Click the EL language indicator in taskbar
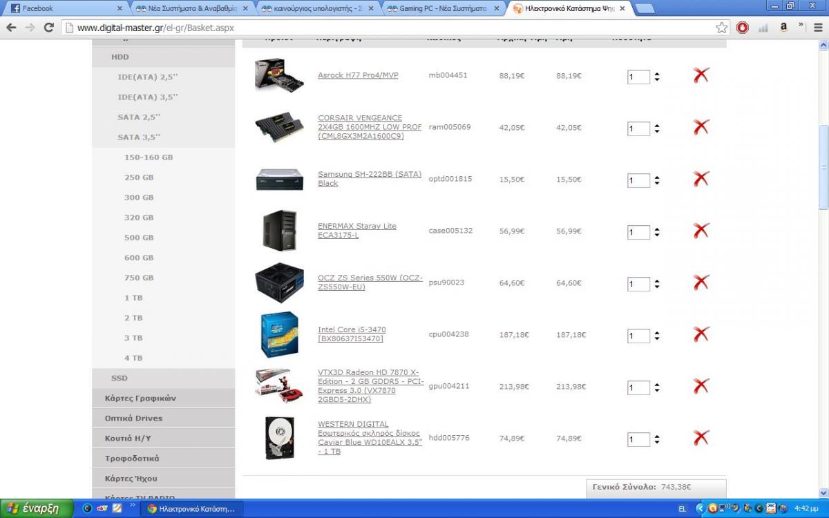 pyautogui.click(x=682, y=508)
